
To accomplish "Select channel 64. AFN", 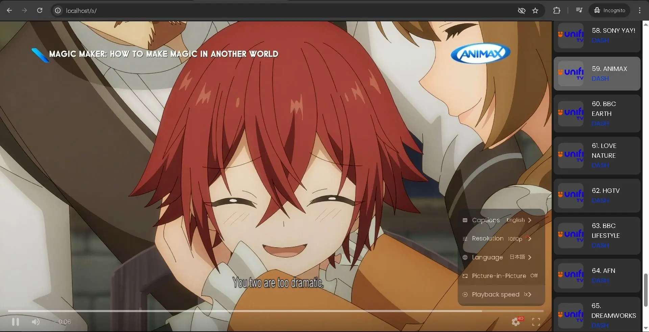I will (x=597, y=276).
